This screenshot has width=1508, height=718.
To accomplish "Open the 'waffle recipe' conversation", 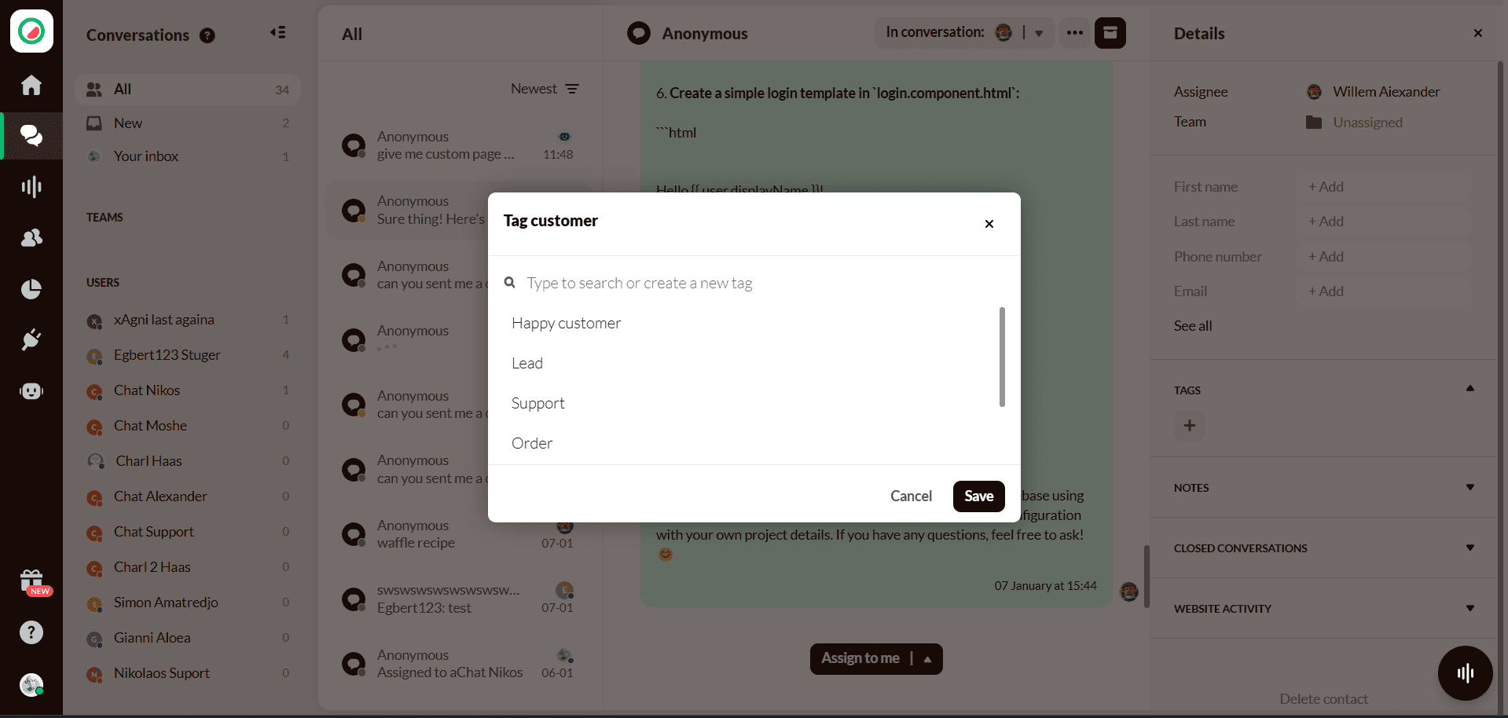I will [x=458, y=534].
